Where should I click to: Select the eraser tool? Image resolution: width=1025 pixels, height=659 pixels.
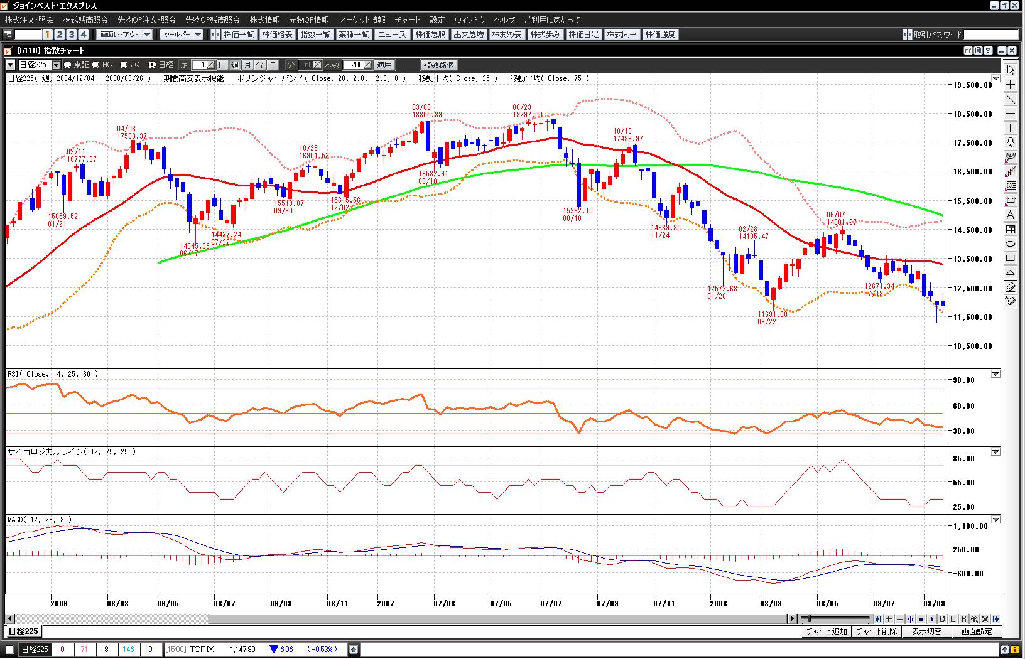click(x=1010, y=287)
